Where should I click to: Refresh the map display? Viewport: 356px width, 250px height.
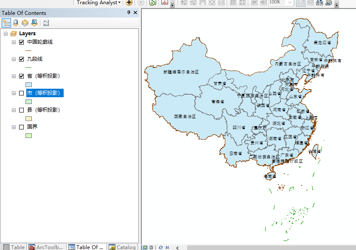pos(161,247)
